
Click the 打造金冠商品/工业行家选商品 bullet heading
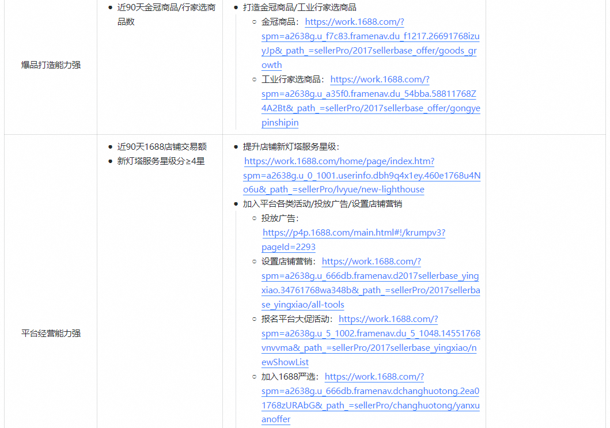(300, 8)
